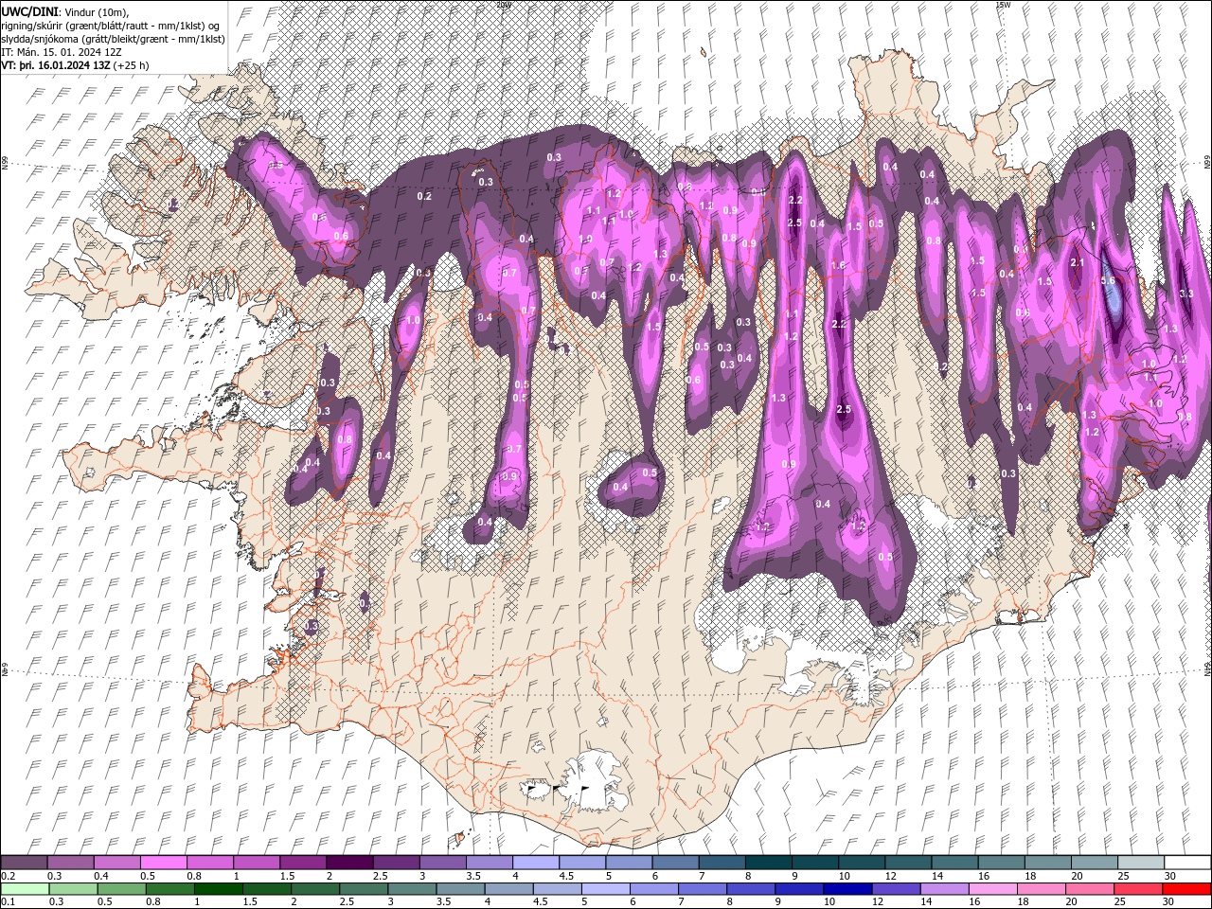
Task: Select the darkest purple 2 swatch in top legend row
Action: coord(349,863)
